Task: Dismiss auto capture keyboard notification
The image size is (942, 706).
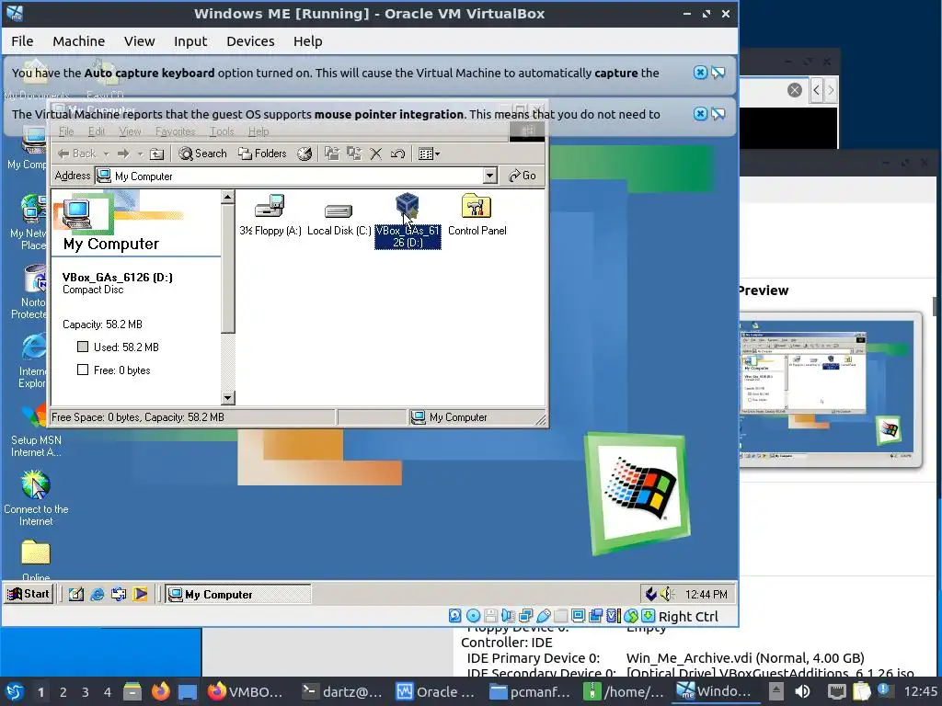Action: click(700, 73)
